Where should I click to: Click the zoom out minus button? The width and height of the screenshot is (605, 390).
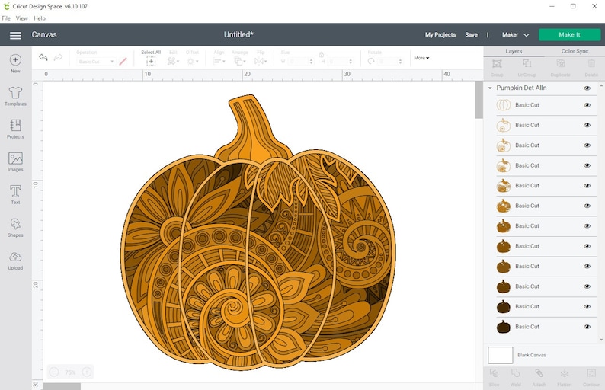pyautogui.click(x=54, y=372)
